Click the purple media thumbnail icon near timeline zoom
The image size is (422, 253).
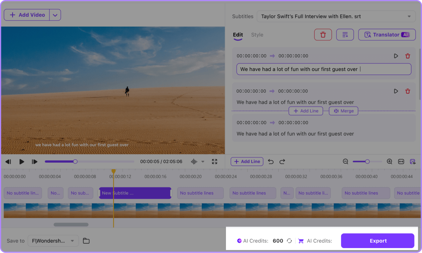coord(413,162)
